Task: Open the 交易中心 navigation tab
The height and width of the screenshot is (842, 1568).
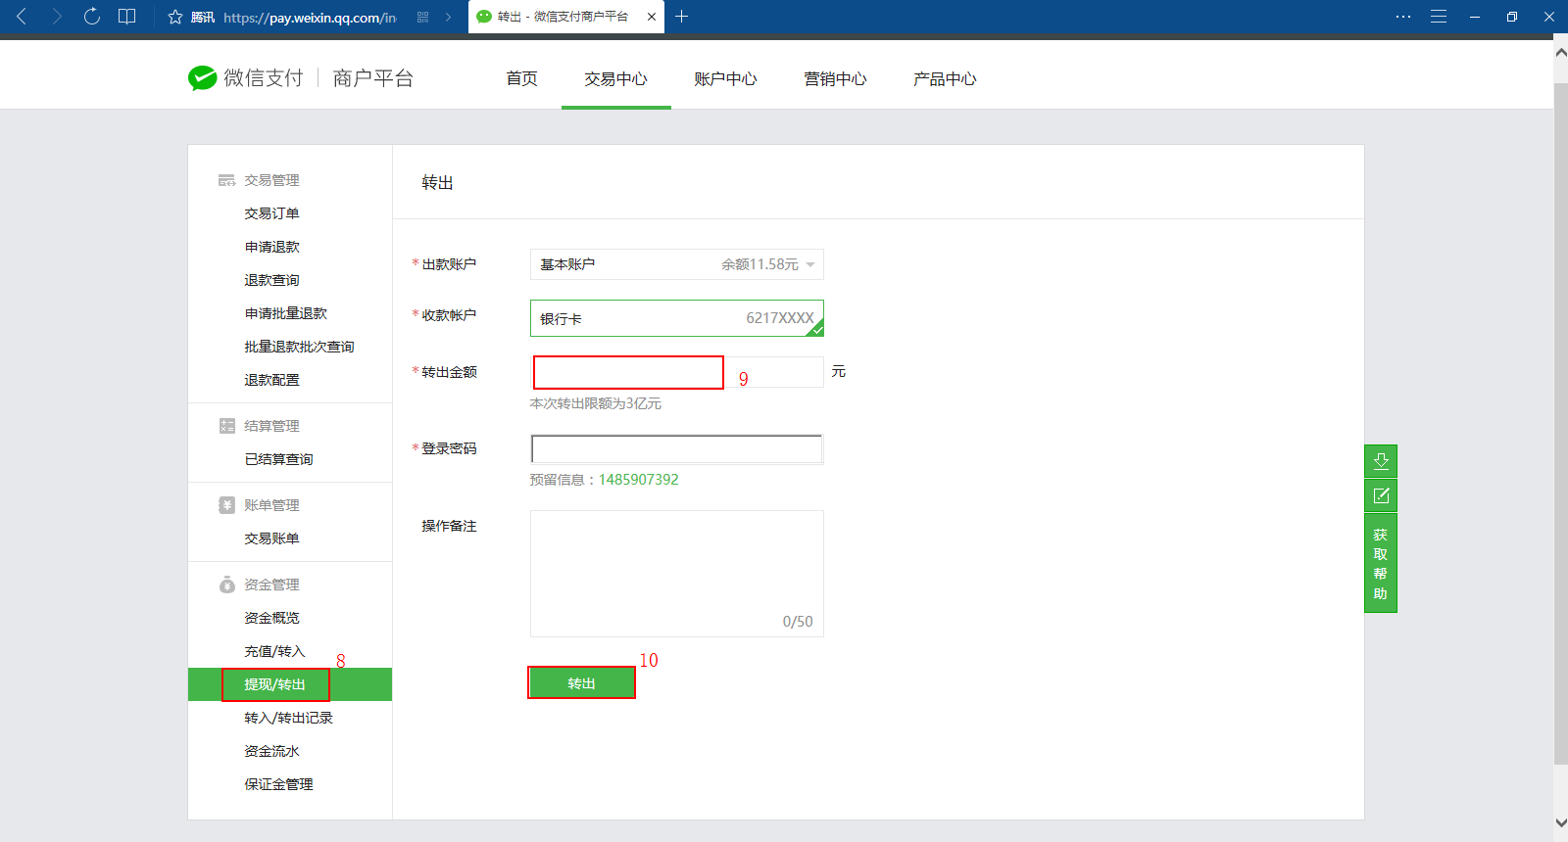Action: 615,78
